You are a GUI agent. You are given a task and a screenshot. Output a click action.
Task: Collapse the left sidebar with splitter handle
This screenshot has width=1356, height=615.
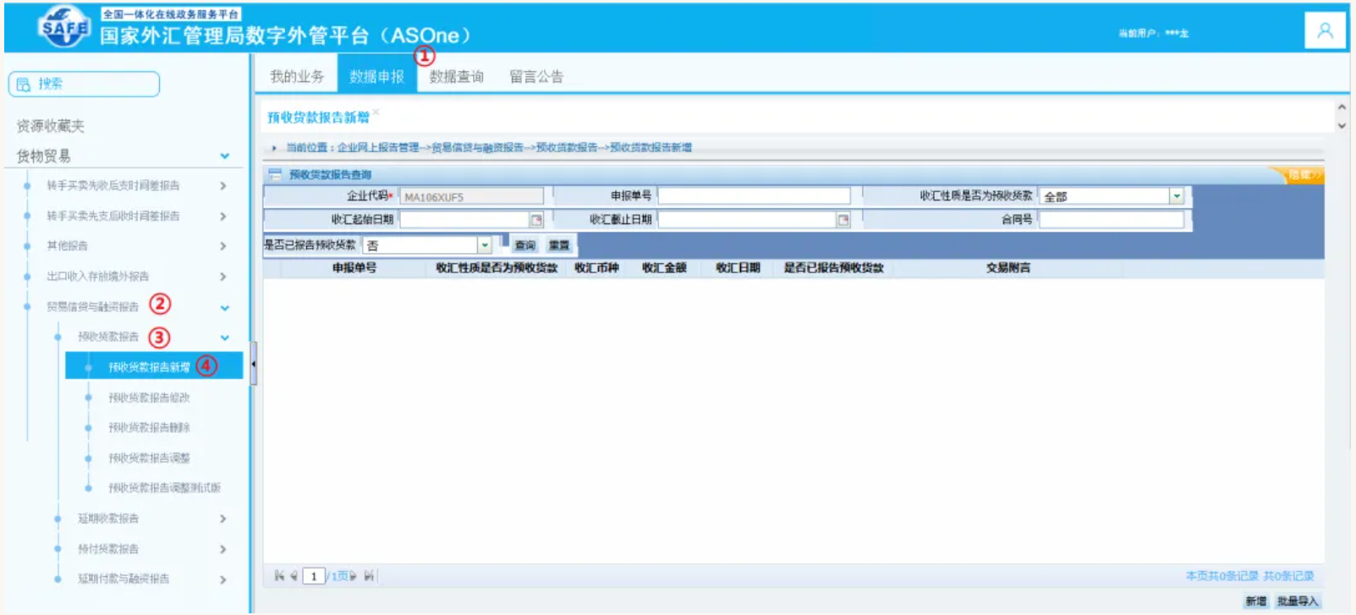point(253,365)
